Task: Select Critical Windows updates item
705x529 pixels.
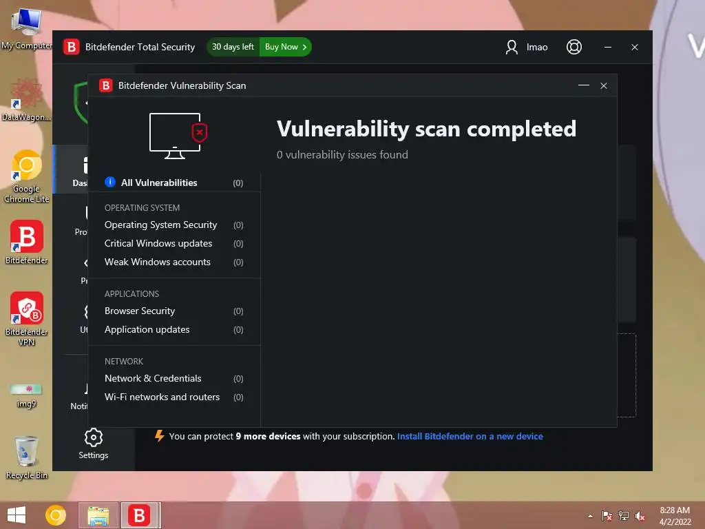Action: tap(174, 243)
